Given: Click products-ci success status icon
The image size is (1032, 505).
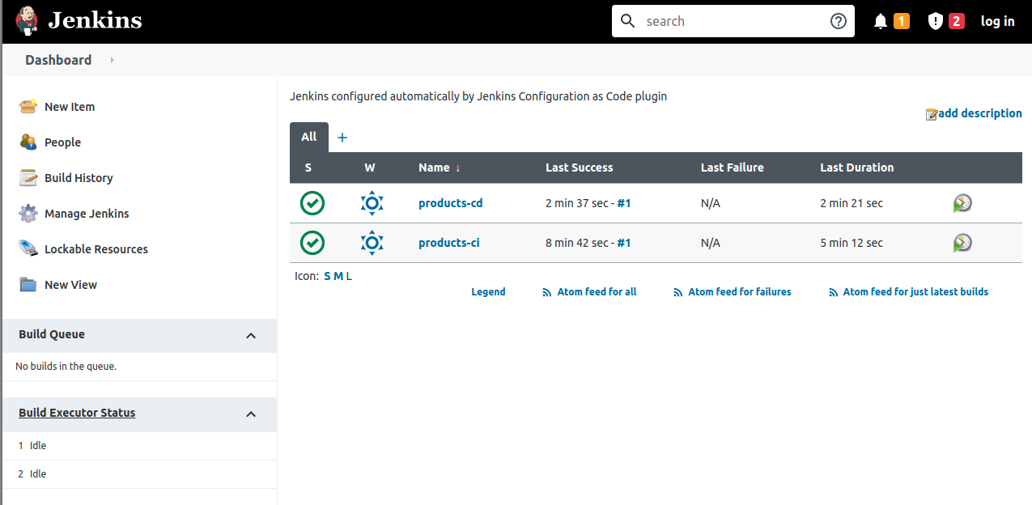Looking at the screenshot, I should tap(312, 243).
